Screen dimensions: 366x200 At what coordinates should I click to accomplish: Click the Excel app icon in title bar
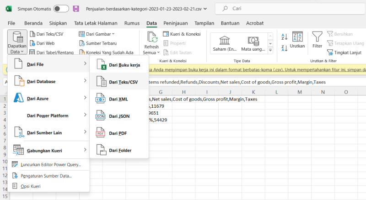(x=9, y=9)
